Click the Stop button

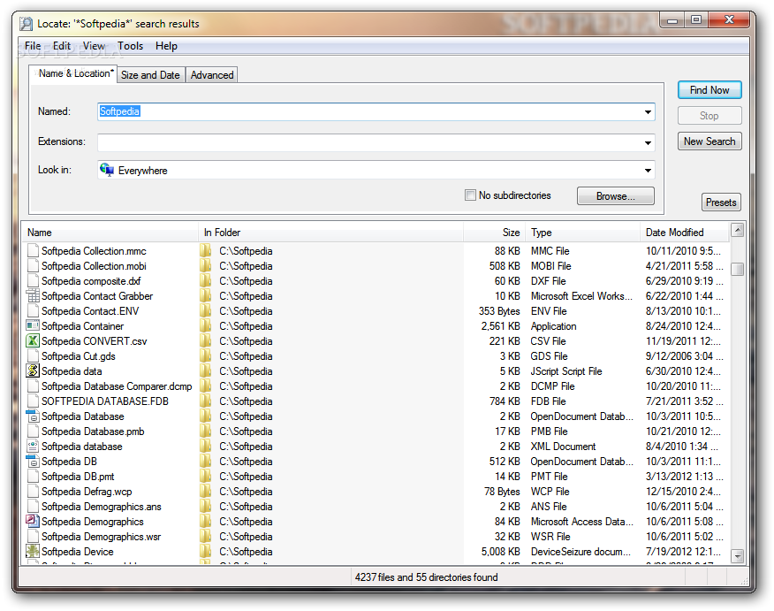coord(709,116)
